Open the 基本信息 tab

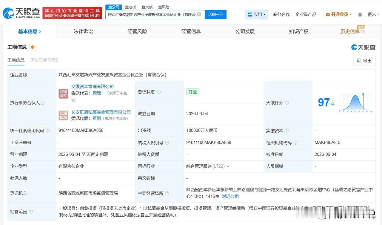point(30,31)
